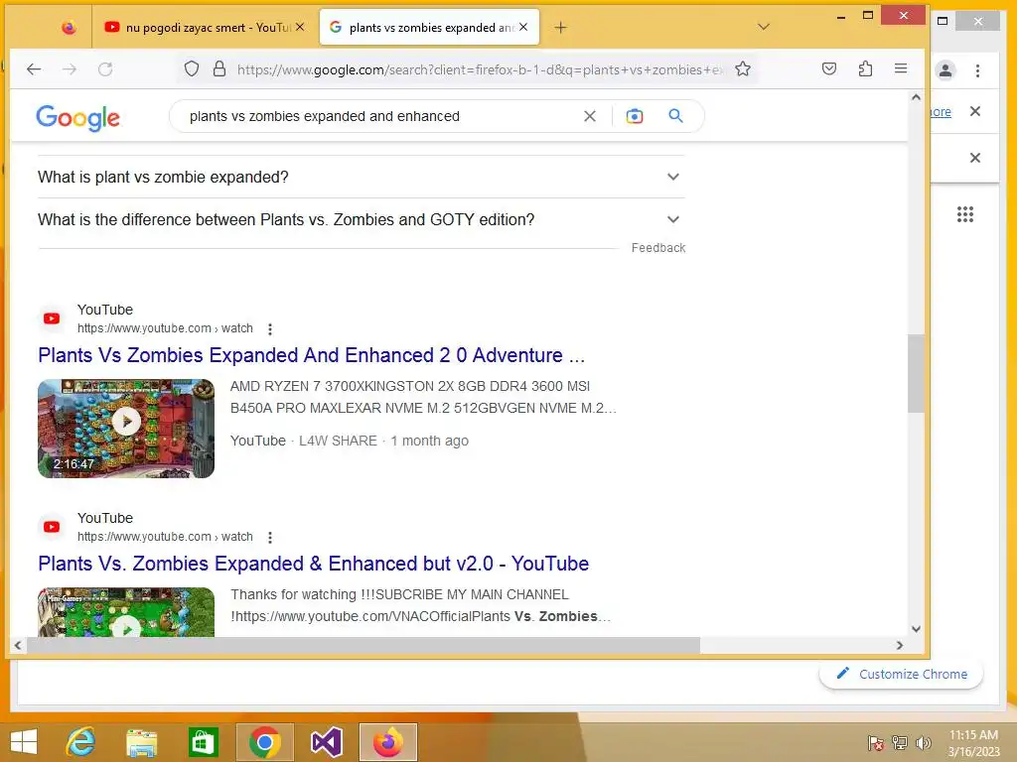Launch Internet Explorer from taskbar
The width and height of the screenshot is (1017, 762).
80,742
